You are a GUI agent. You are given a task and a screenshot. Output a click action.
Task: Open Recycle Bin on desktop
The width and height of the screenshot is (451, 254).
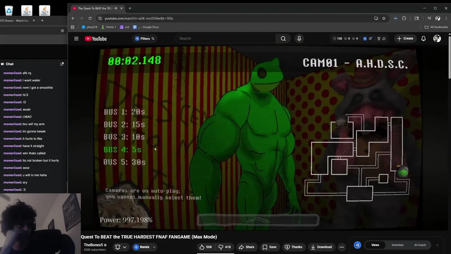point(9,11)
